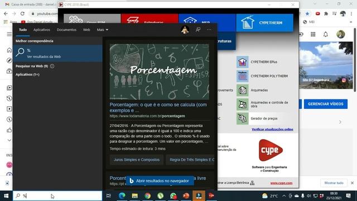Show hidden tray icons chevron
The height and width of the screenshot is (201, 357).
pos(284,196)
